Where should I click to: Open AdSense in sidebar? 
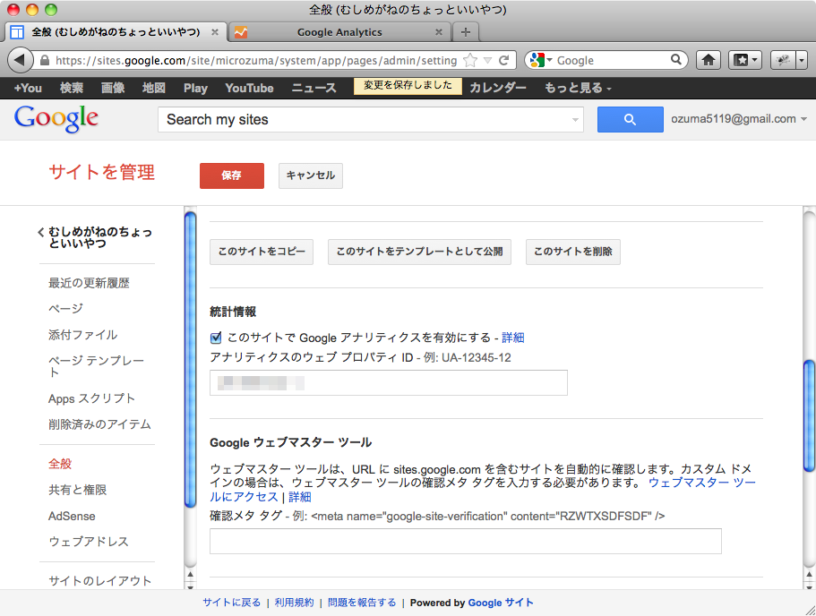[x=72, y=516]
